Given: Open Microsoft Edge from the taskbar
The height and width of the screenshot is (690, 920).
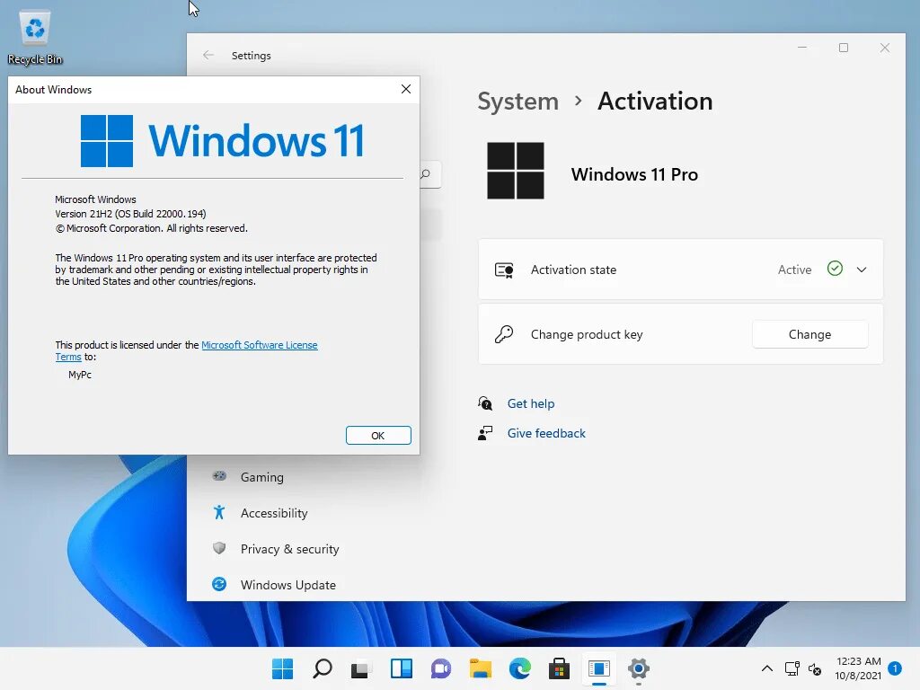Looking at the screenshot, I should (519, 668).
